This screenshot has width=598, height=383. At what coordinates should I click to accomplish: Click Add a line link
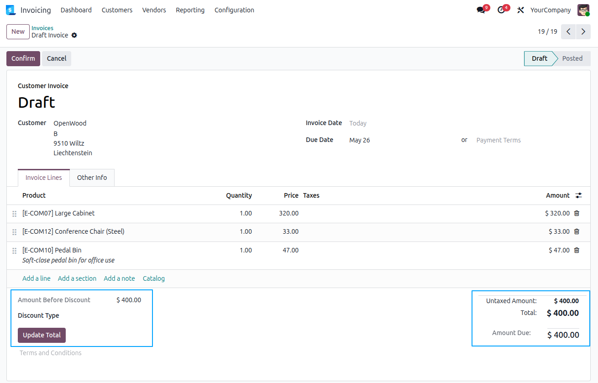coord(37,278)
